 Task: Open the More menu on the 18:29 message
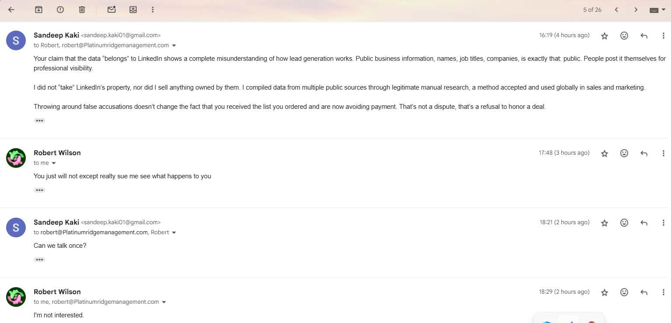pyautogui.click(x=664, y=292)
